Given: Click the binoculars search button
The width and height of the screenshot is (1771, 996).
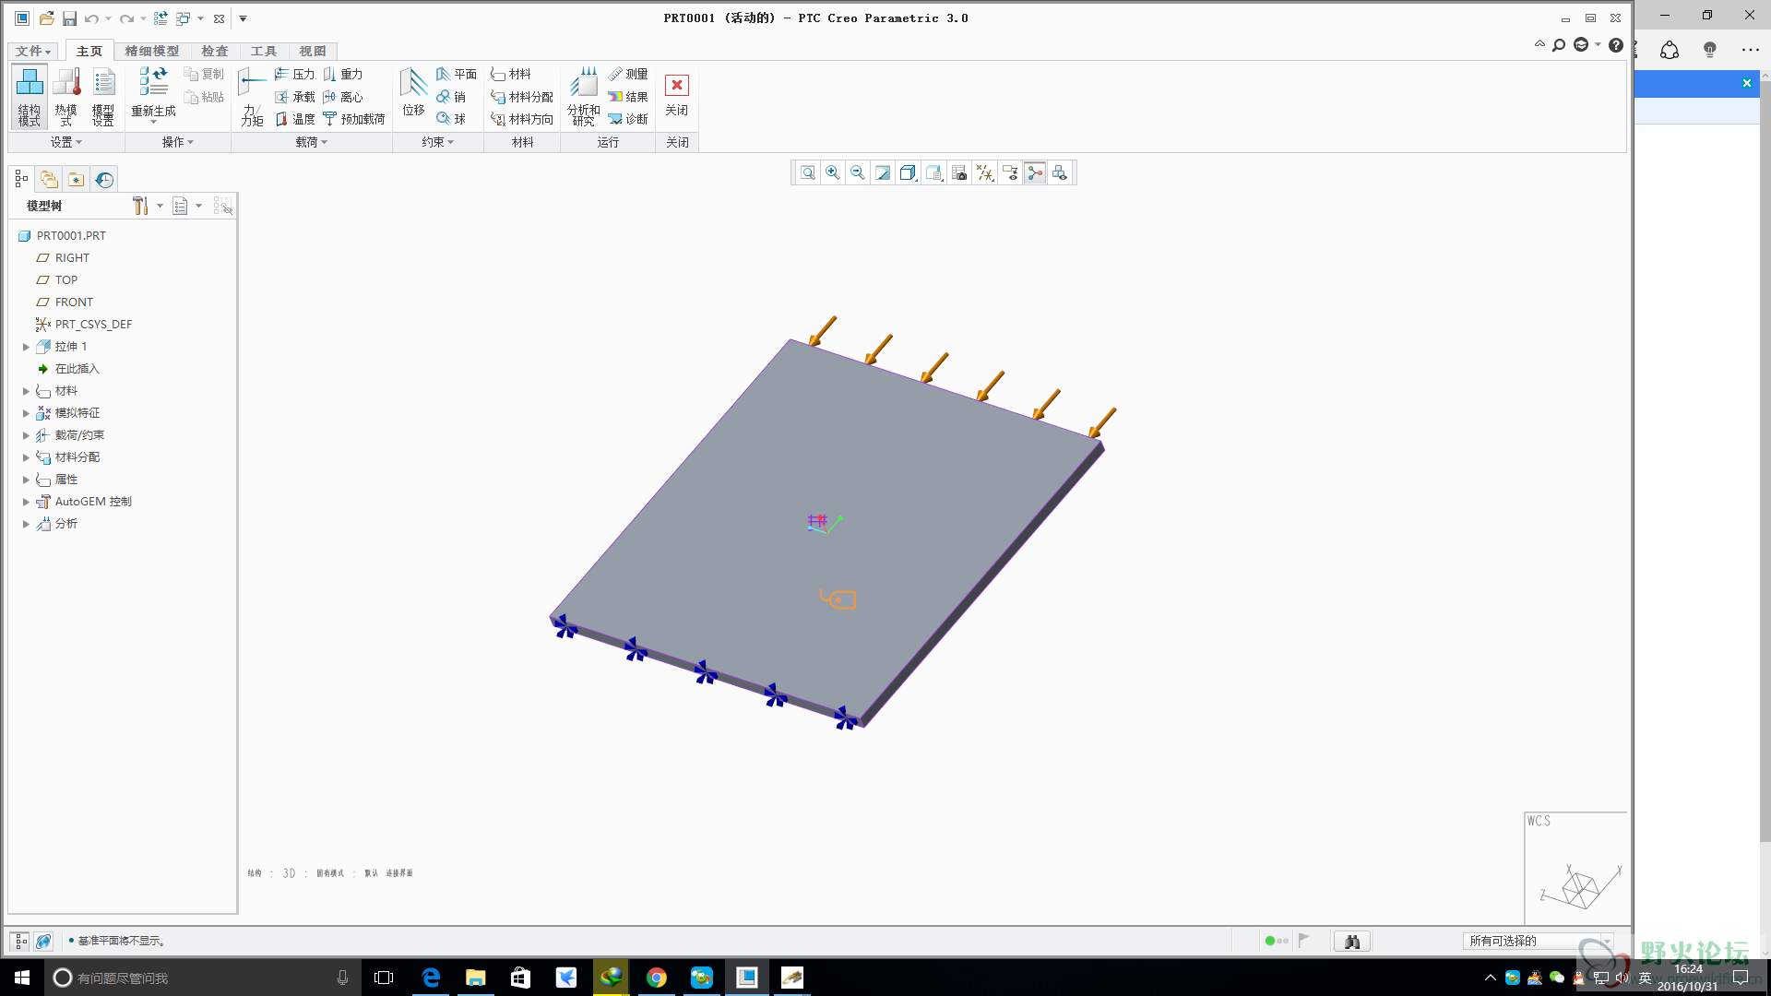Looking at the screenshot, I should 1352,941.
